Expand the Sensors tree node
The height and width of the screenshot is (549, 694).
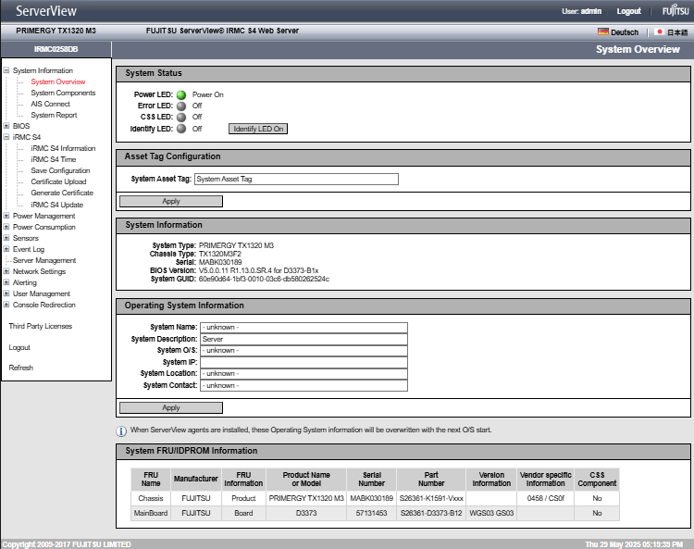click(x=6, y=238)
